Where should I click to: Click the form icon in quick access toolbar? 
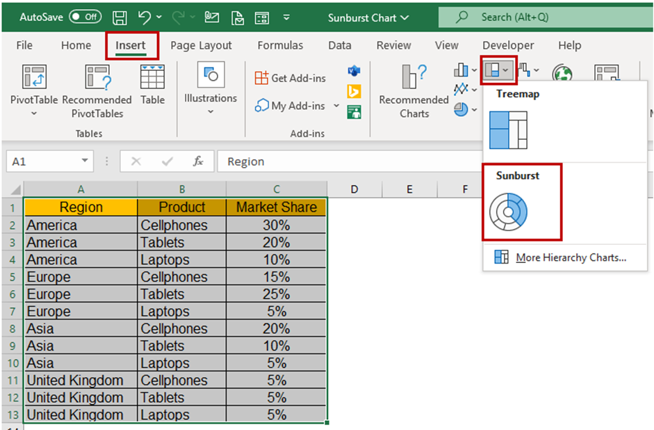tap(262, 18)
